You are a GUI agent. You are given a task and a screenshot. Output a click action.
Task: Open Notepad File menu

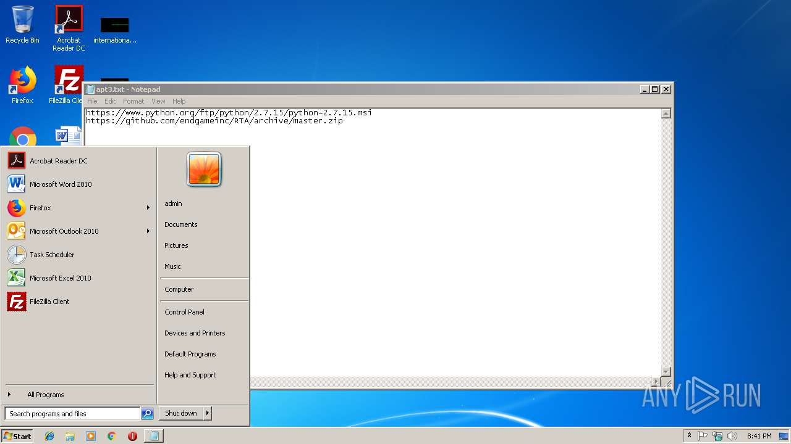point(92,101)
